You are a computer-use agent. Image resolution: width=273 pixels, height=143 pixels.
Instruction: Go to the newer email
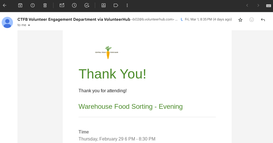[247, 5]
